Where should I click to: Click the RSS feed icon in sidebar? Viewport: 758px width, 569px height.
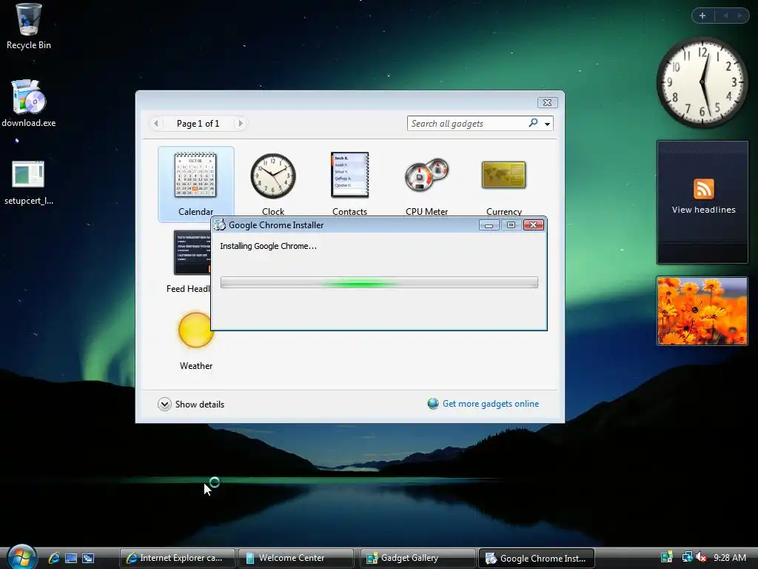pyautogui.click(x=703, y=189)
